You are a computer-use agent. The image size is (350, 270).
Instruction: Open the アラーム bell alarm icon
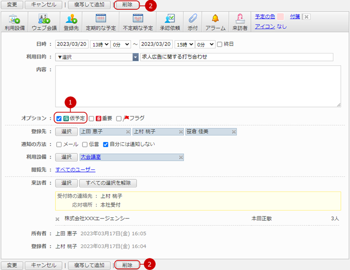click(x=215, y=19)
